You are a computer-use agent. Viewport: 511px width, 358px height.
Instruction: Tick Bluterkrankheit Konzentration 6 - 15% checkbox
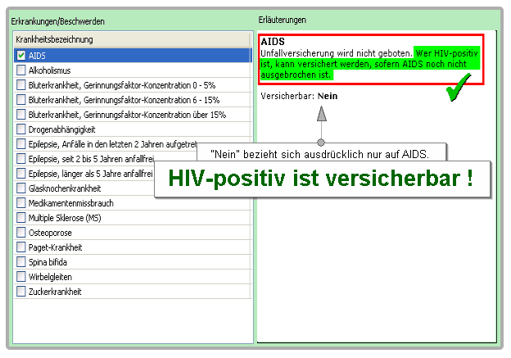coord(21,100)
